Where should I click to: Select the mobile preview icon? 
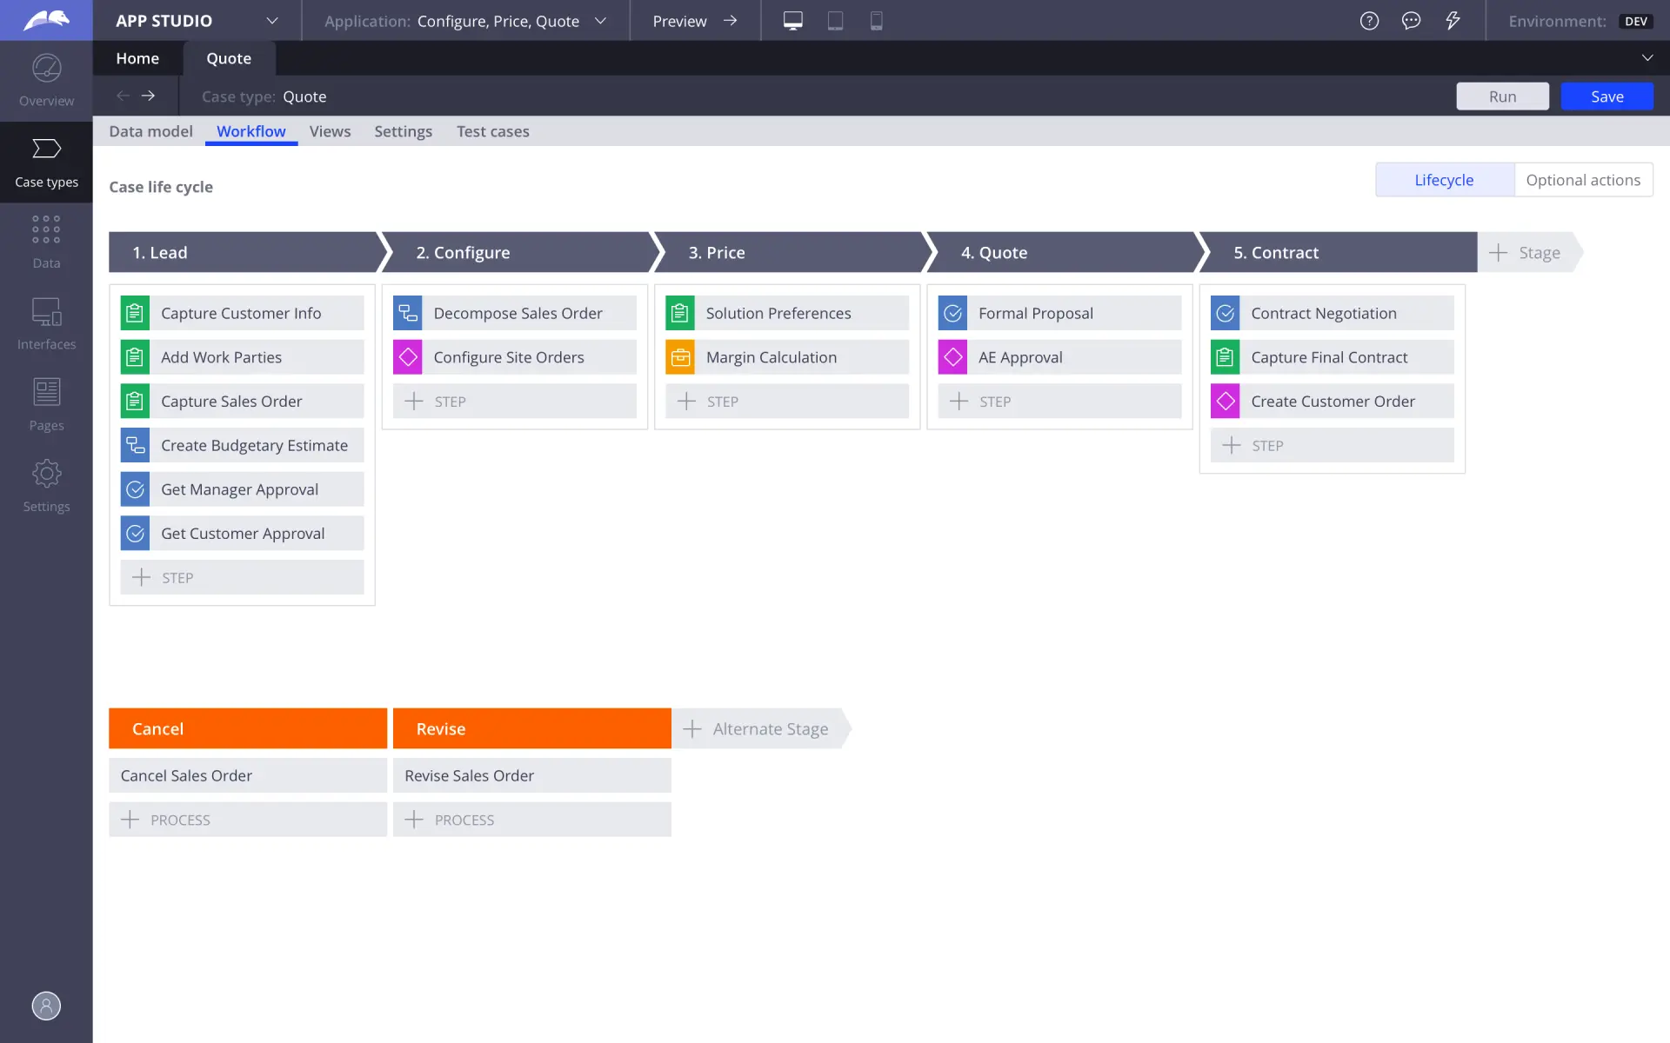point(876,20)
